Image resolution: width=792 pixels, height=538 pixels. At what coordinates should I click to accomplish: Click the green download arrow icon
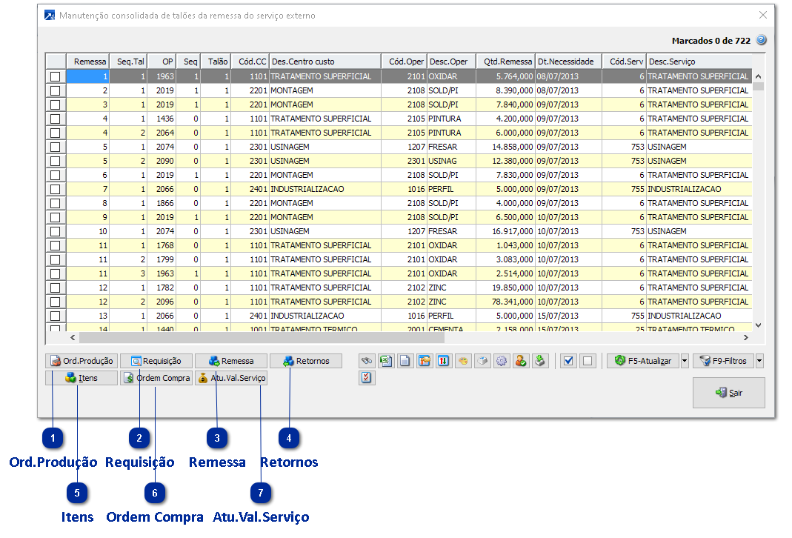pos(540,361)
